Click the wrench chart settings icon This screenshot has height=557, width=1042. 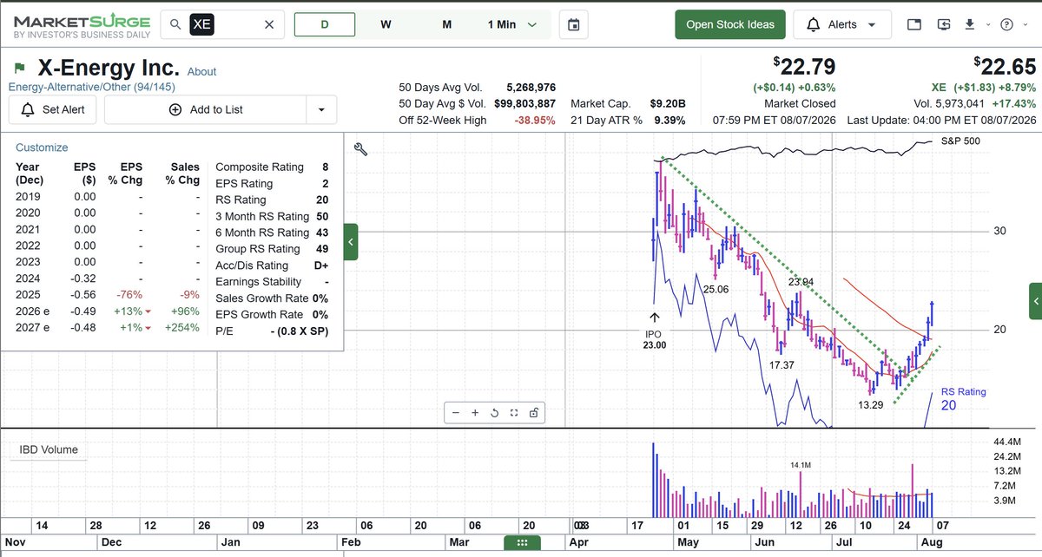[x=361, y=148]
